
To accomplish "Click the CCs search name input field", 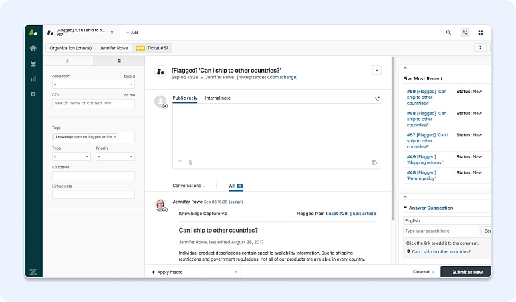I will point(93,103).
